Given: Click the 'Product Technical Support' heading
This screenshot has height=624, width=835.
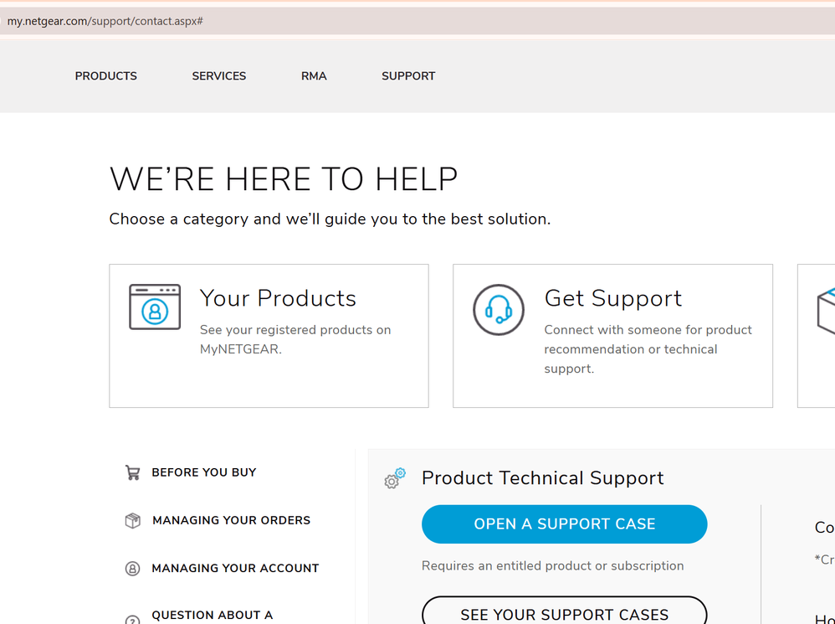Looking at the screenshot, I should [543, 478].
